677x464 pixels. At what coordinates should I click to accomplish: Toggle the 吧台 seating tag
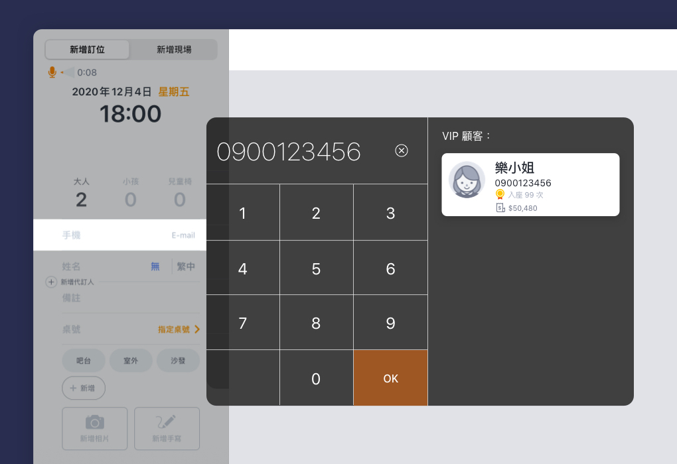point(84,361)
